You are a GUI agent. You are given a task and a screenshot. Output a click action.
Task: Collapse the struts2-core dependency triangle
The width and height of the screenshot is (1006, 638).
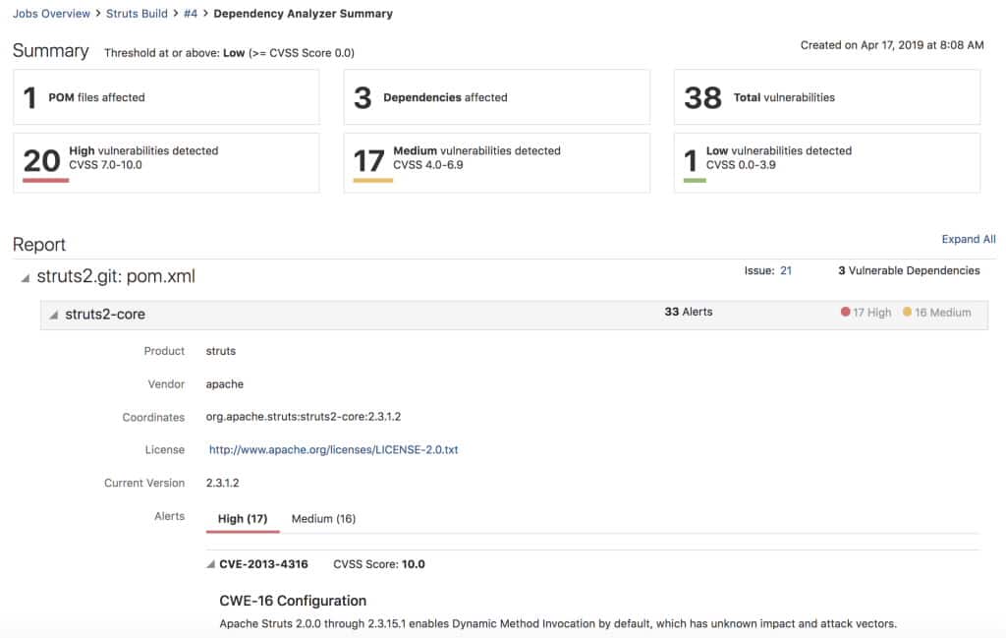[x=54, y=315]
